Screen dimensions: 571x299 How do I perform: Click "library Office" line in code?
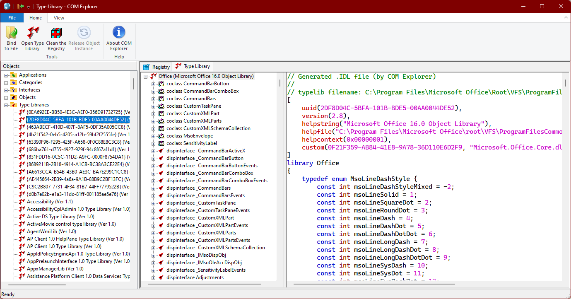[x=313, y=163]
